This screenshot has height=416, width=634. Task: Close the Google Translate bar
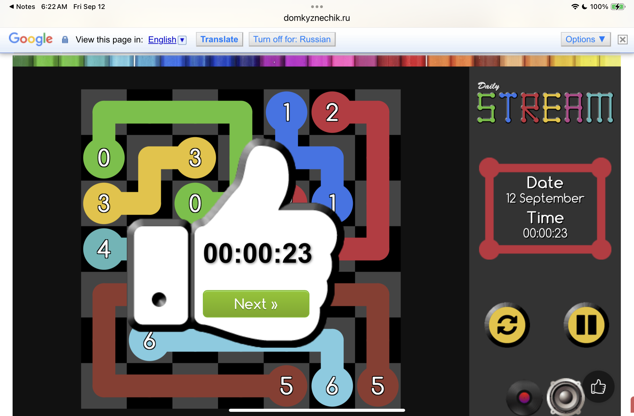pos(623,40)
